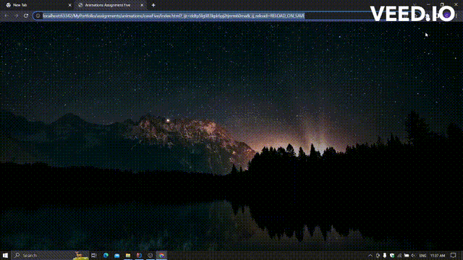Close the Animations Assignment Five tab
The height and width of the screenshot is (260, 463).
[x=142, y=5]
